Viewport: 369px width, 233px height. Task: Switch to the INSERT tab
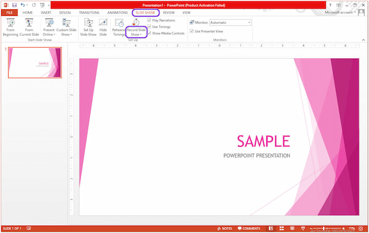46,13
